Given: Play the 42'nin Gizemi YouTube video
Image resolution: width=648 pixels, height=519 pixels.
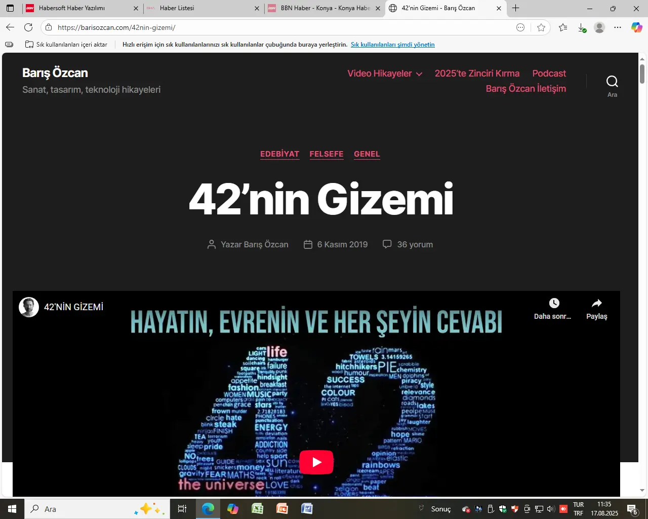Looking at the screenshot, I should coord(316,462).
